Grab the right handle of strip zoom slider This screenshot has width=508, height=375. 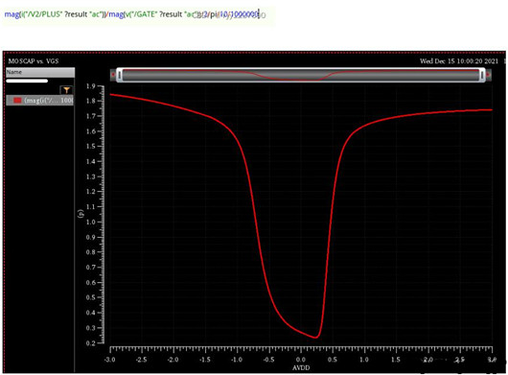[x=482, y=75]
